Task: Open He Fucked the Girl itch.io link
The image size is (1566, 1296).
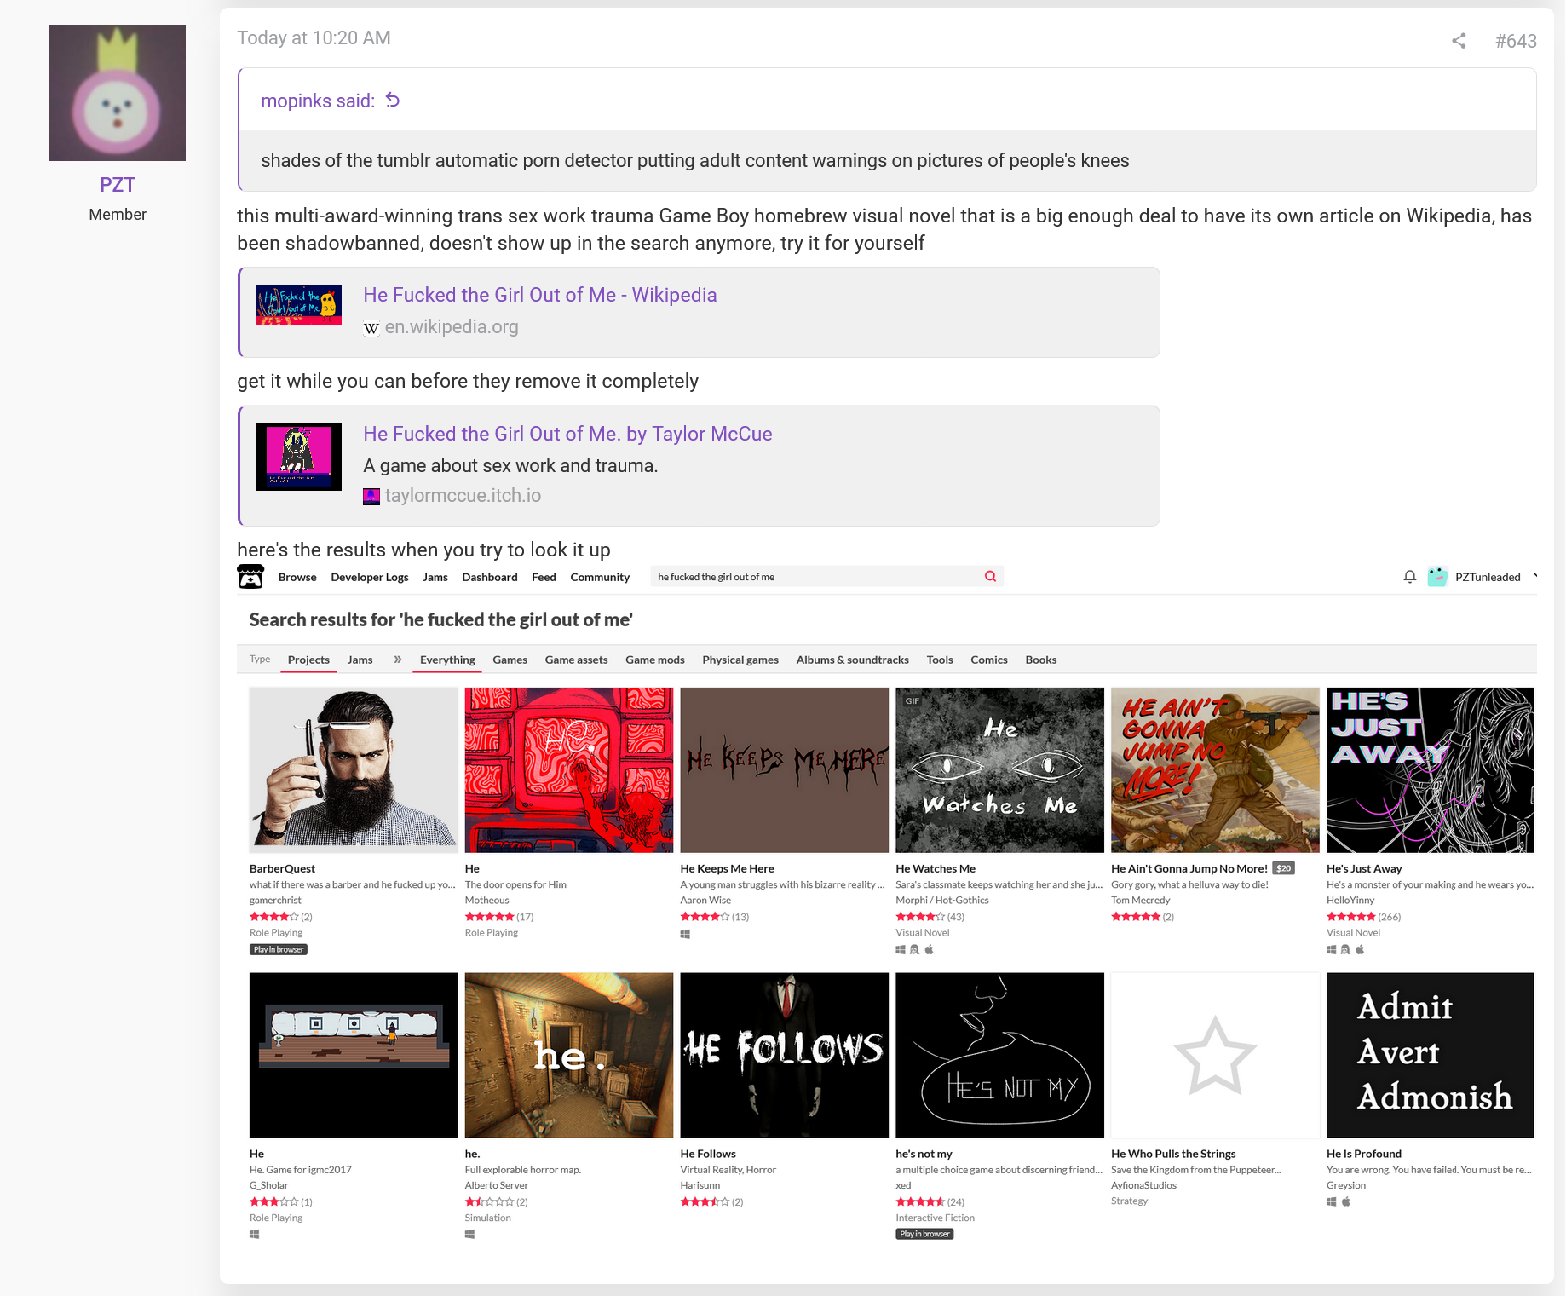Action: [x=567, y=434]
